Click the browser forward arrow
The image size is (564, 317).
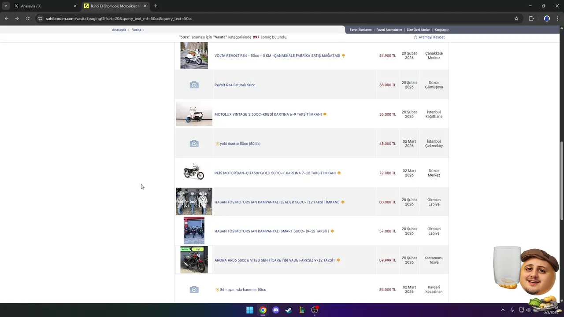pyautogui.click(x=17, y=18)
